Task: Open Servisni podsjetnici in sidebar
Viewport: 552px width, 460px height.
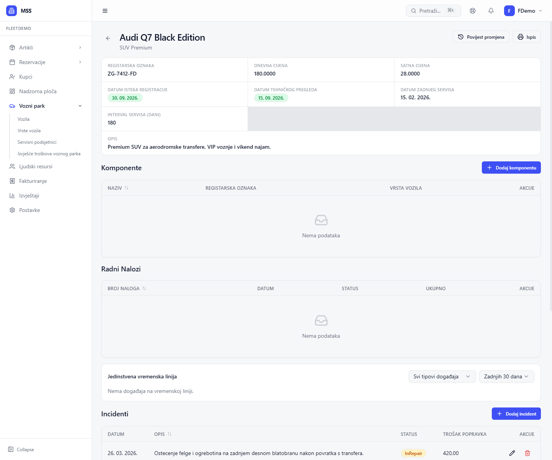Action: (37, 142)
